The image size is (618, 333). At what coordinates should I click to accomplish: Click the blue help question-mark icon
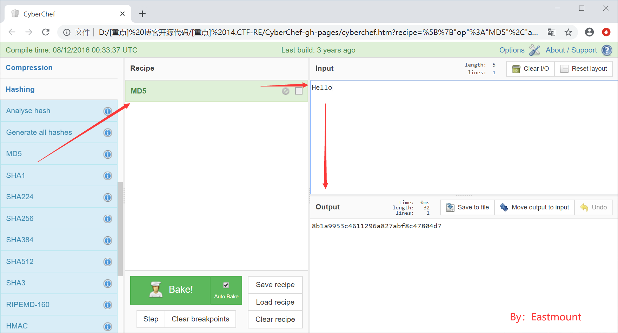point(607,50)
